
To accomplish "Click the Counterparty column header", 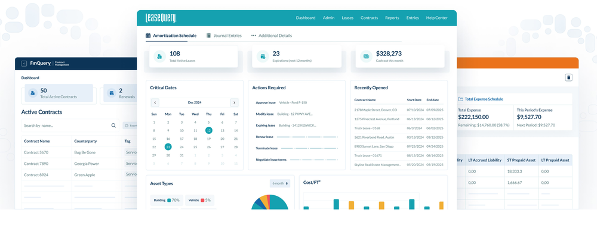I will (85, 141).
